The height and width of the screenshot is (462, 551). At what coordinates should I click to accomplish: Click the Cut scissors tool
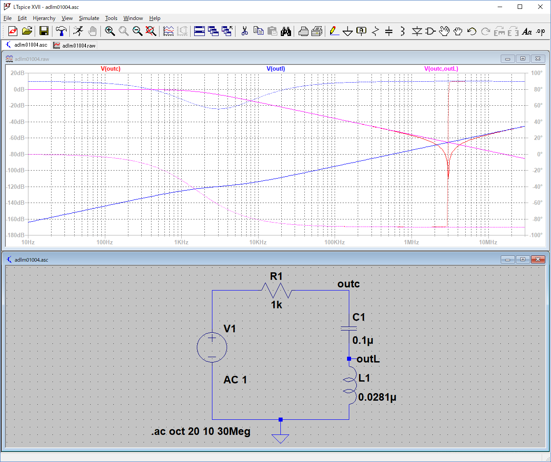(x=244, y=31)
